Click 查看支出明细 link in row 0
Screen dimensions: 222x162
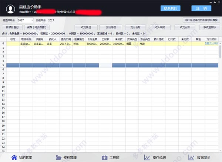pyautogui.click(x=212, y=43)
